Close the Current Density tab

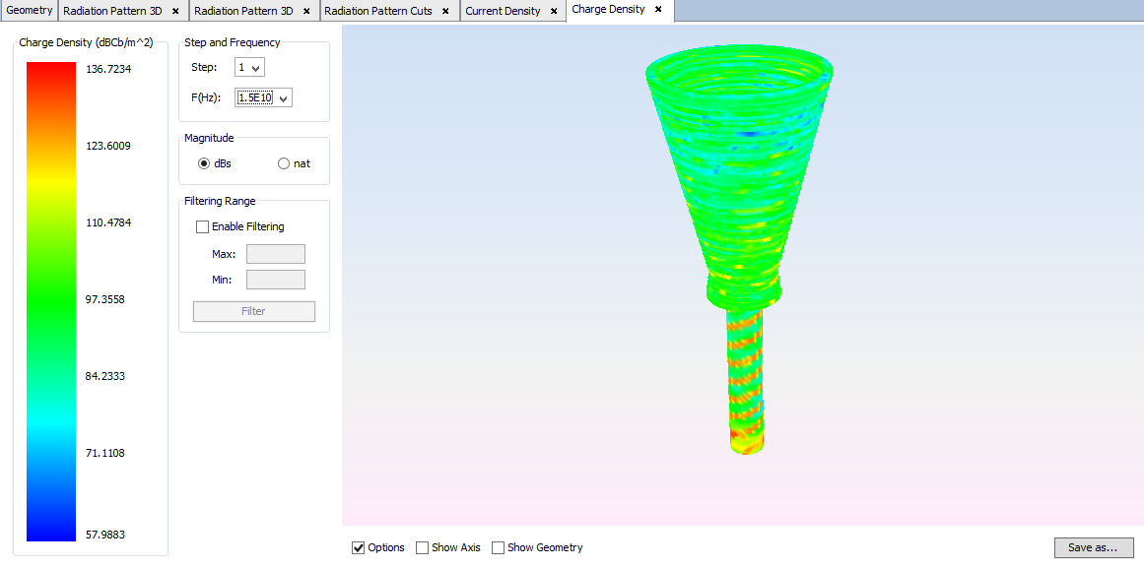pos(554,12)
